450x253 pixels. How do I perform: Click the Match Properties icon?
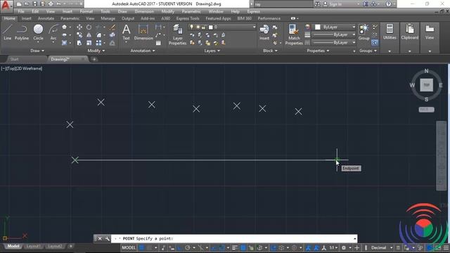click(x=294, y=34)
